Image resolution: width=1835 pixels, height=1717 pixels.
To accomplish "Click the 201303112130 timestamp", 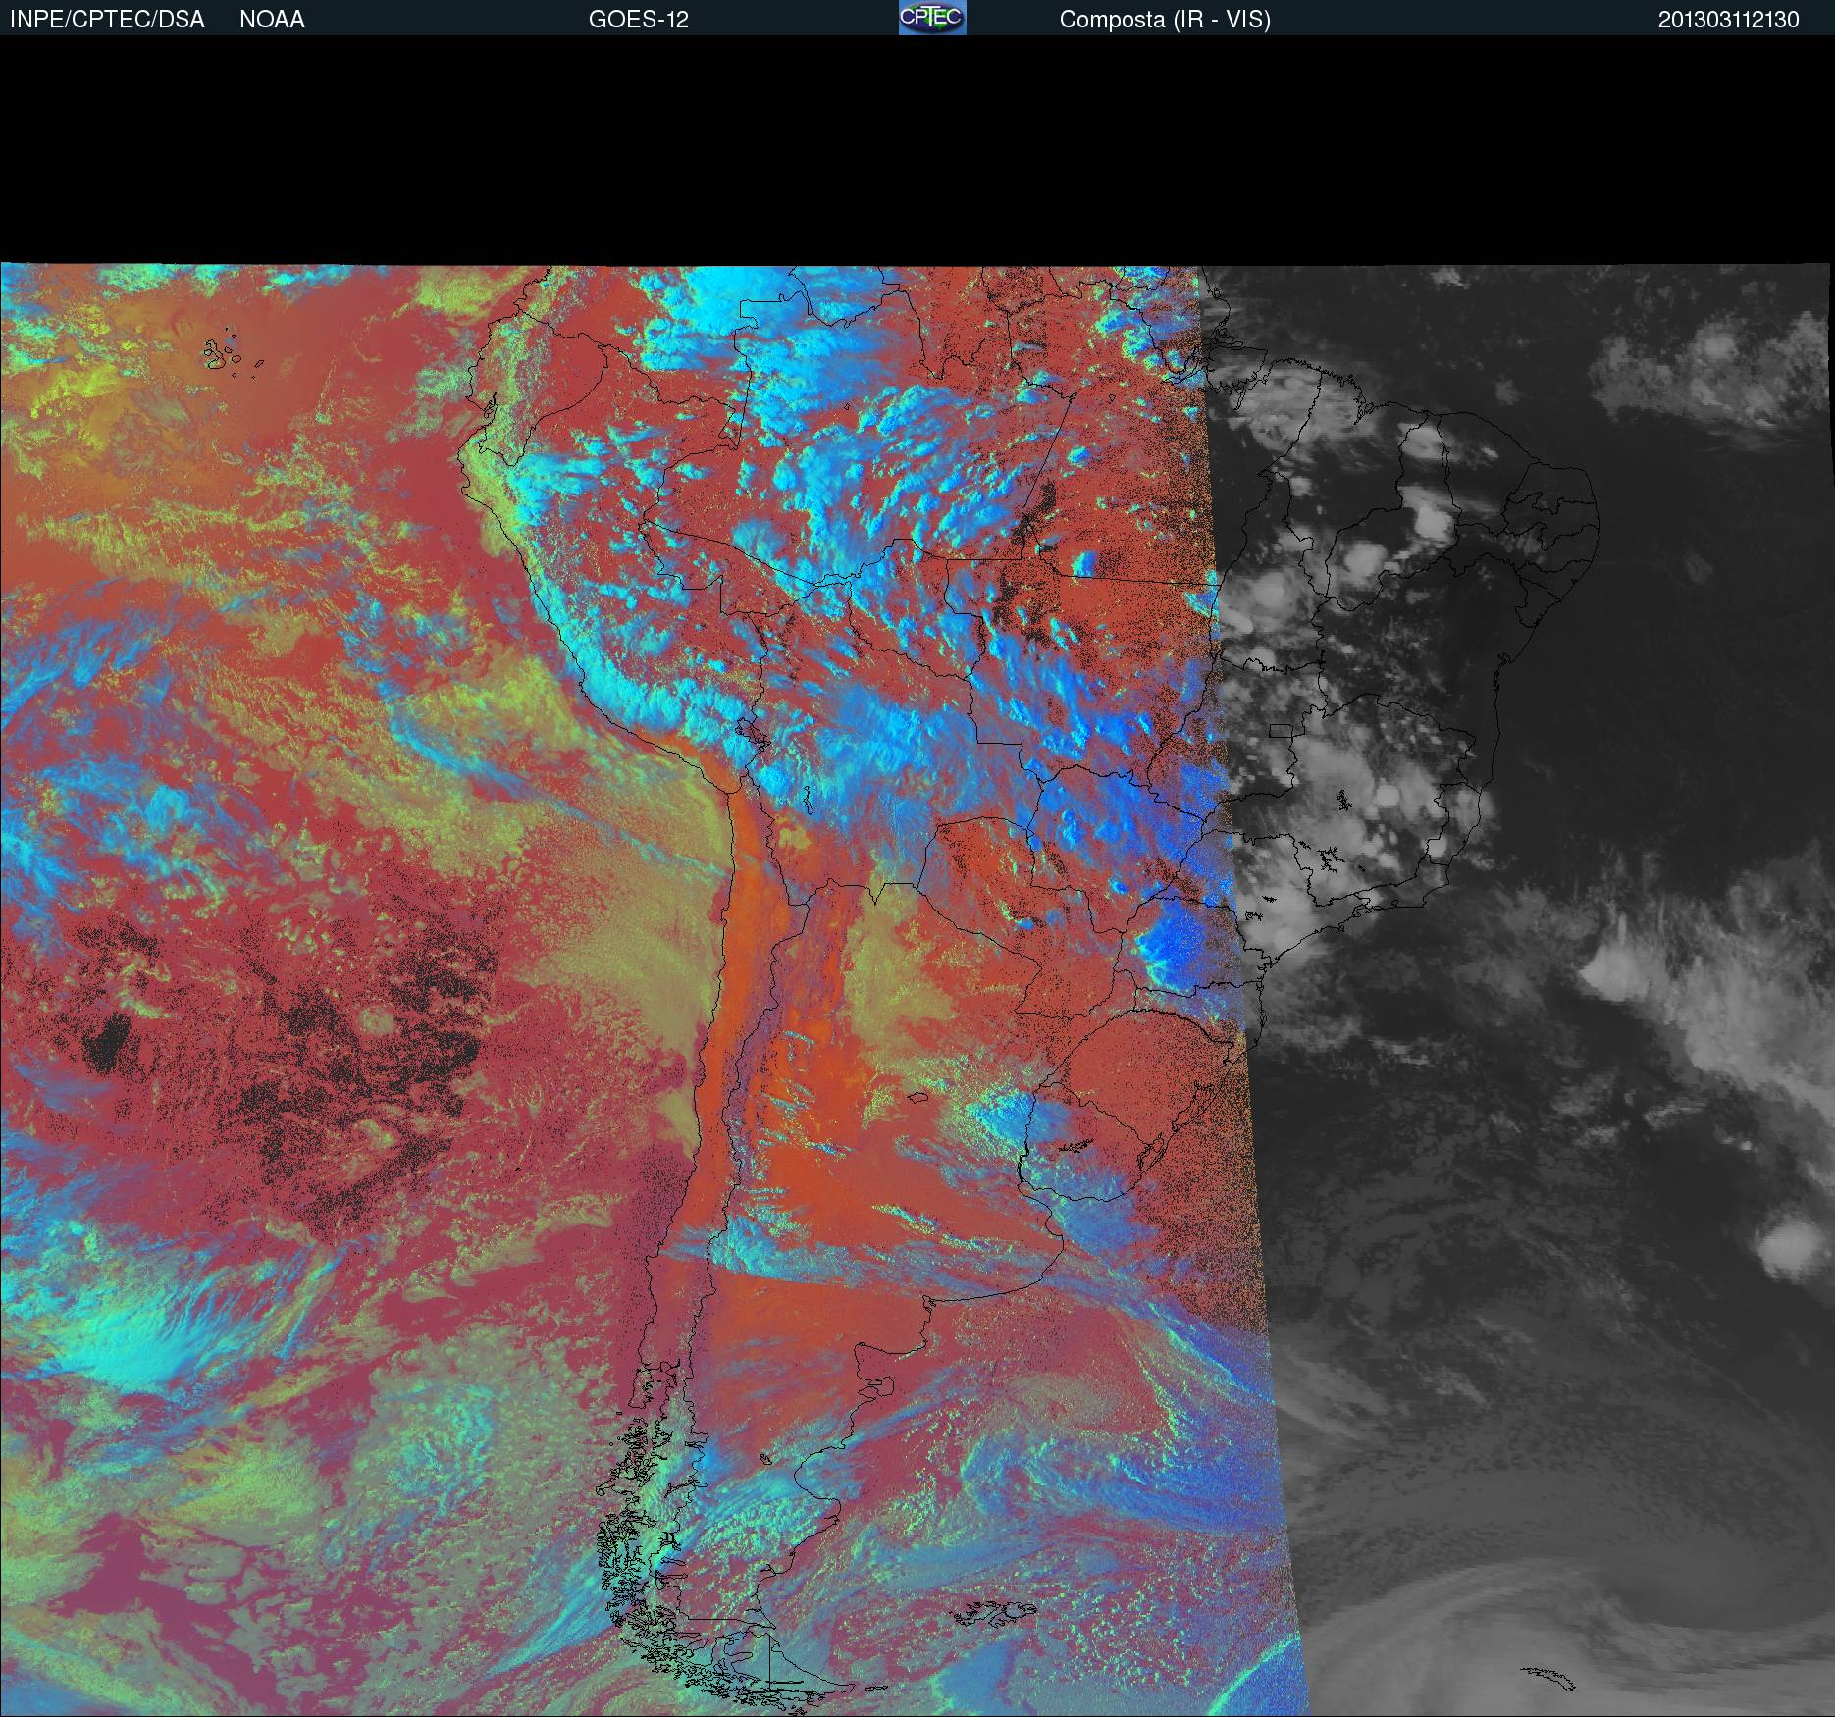I will [x=1728, y=20].
